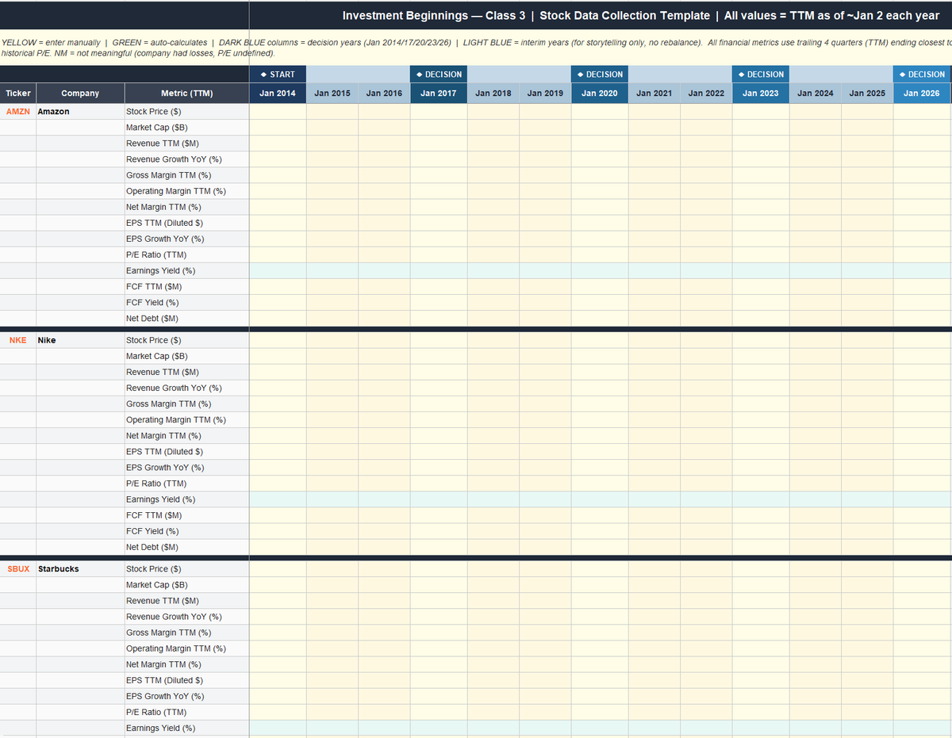The image size is (952, 738).
Task: Select Nike's P/E Ratio (TTM) label
Action: click(186, 484)
